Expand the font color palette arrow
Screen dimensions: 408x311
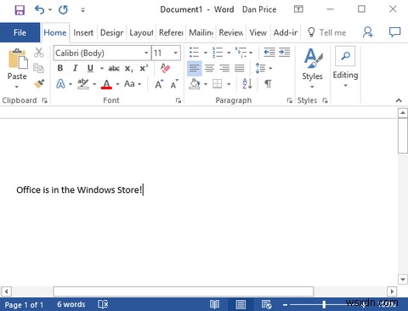(x=117, y=84)
